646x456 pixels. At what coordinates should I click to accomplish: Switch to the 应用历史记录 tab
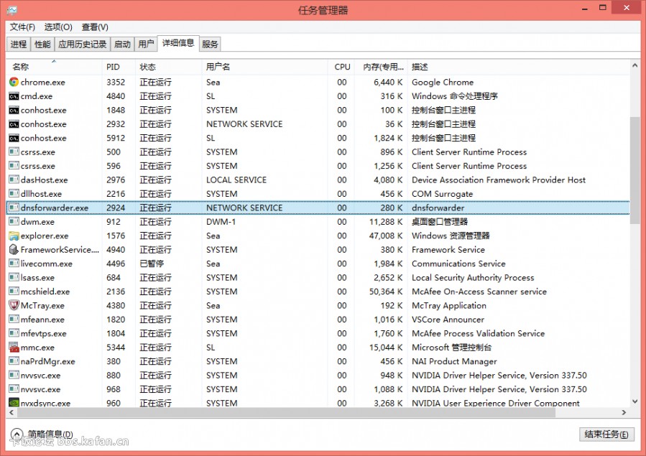[83, 44]
